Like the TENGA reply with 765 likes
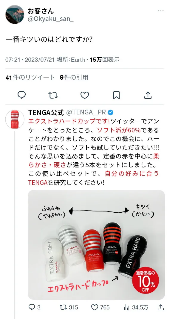This screenshot has width=170, height=319. click(x=100, y=307)
